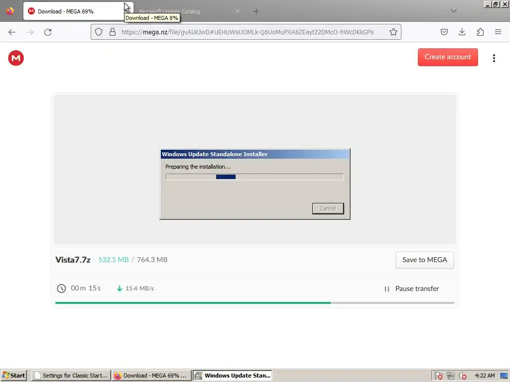Click the muted volume tray icon
Viewport: 510px width, 382px height.
[462, 376]
